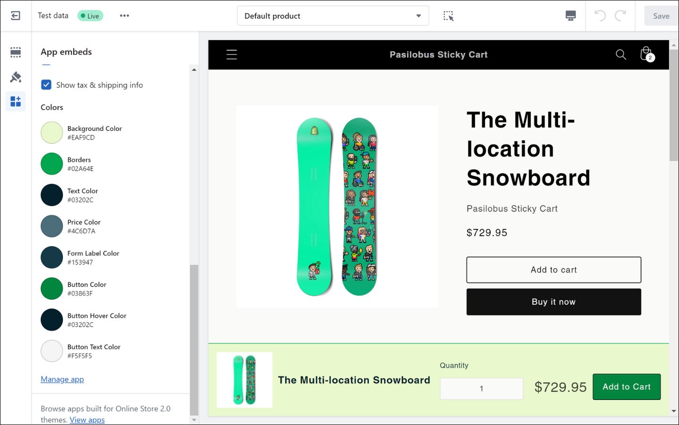The width and height of the screenshot is (679, 425).
Task: Click the Manage app link
Action: 62,379
